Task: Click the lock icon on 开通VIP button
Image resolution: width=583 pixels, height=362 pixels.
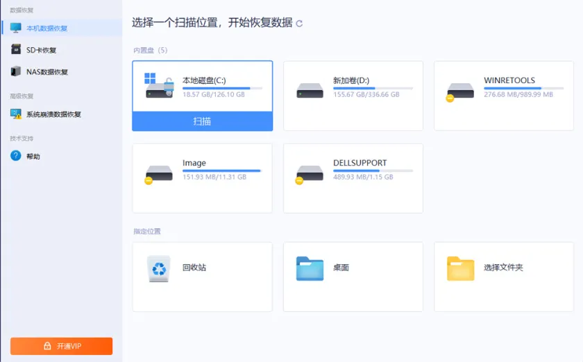Action: point(47,346)
